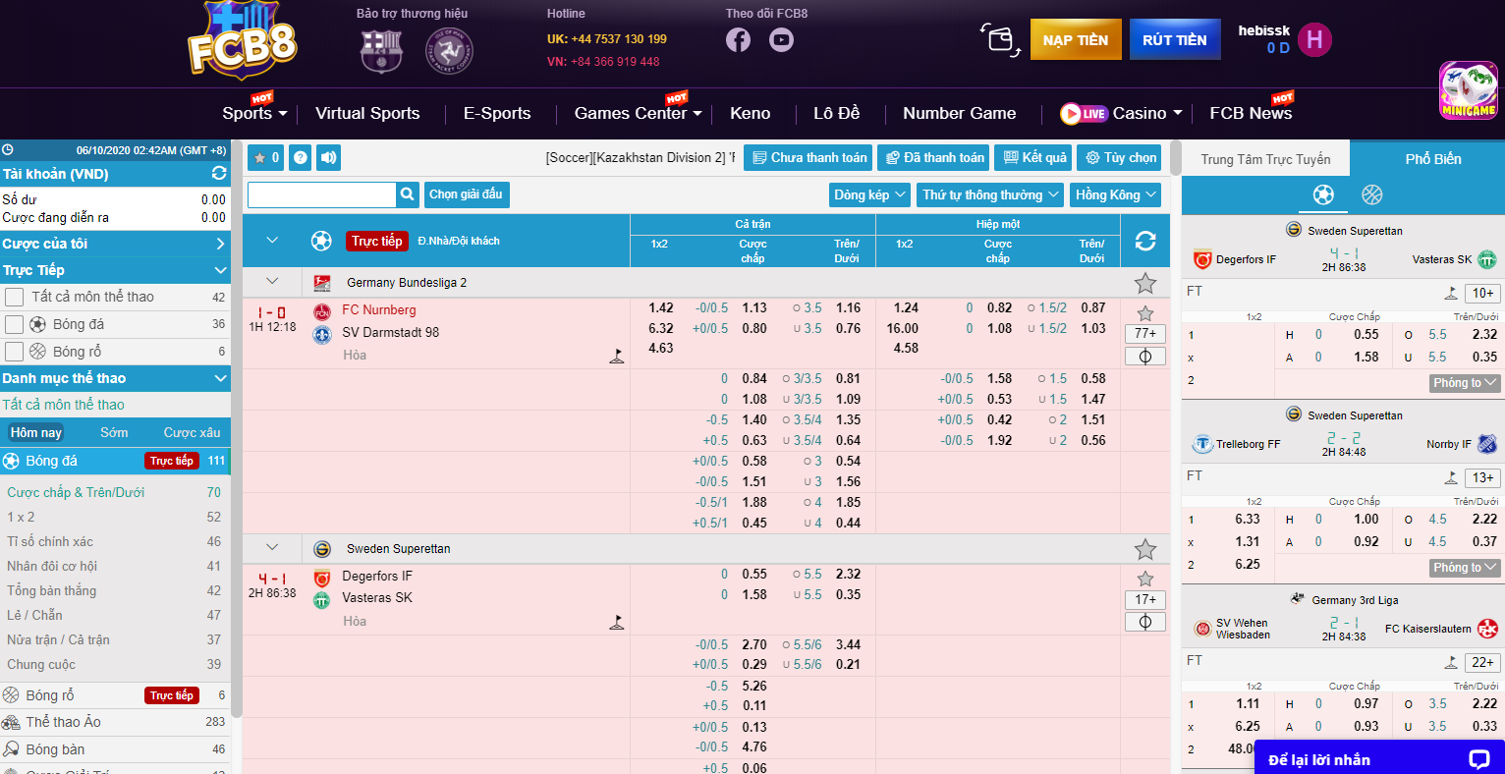Click the league search input field
The height and width of the screenshot is (774, 1505).
tap(321, 194)
